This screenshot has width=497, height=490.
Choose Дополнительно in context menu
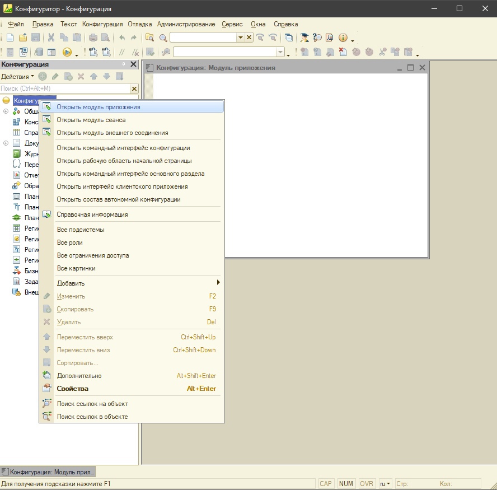click(132, 376)
